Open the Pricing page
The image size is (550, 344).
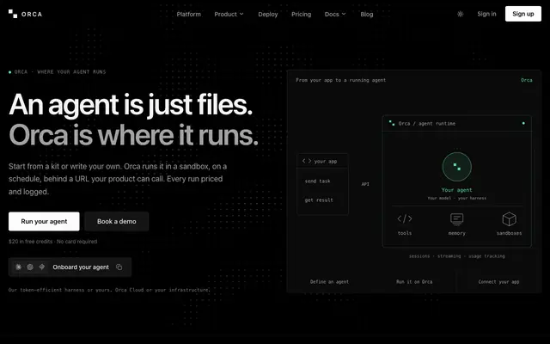(302, 14)
